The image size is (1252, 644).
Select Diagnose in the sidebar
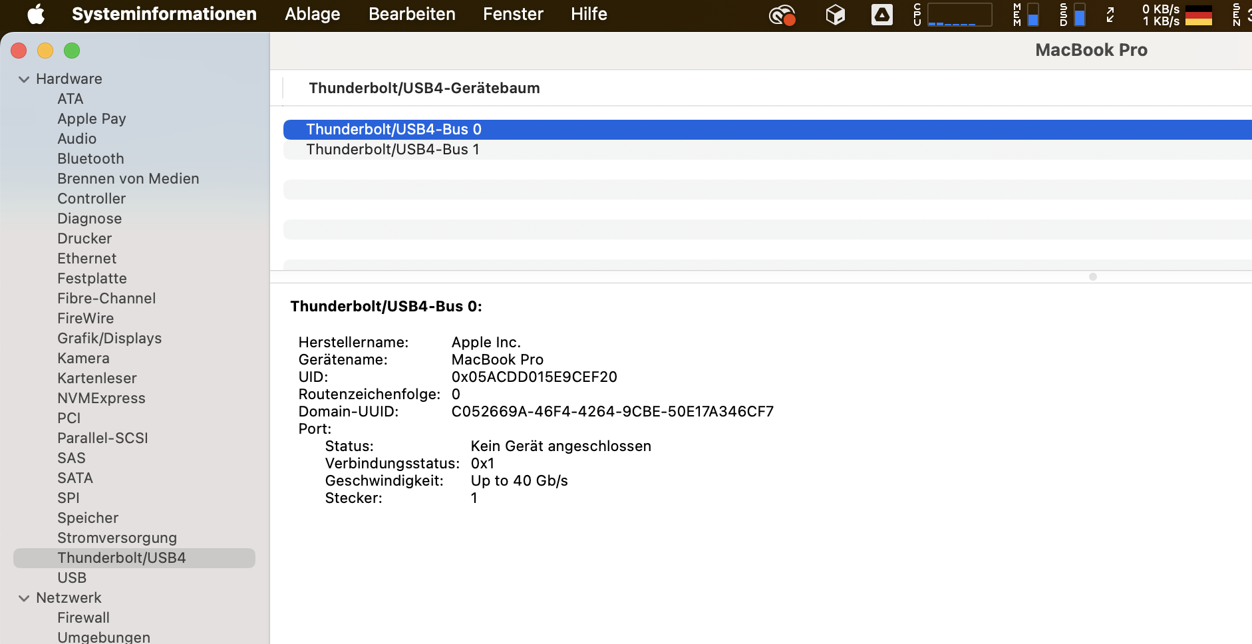[90, 218]
